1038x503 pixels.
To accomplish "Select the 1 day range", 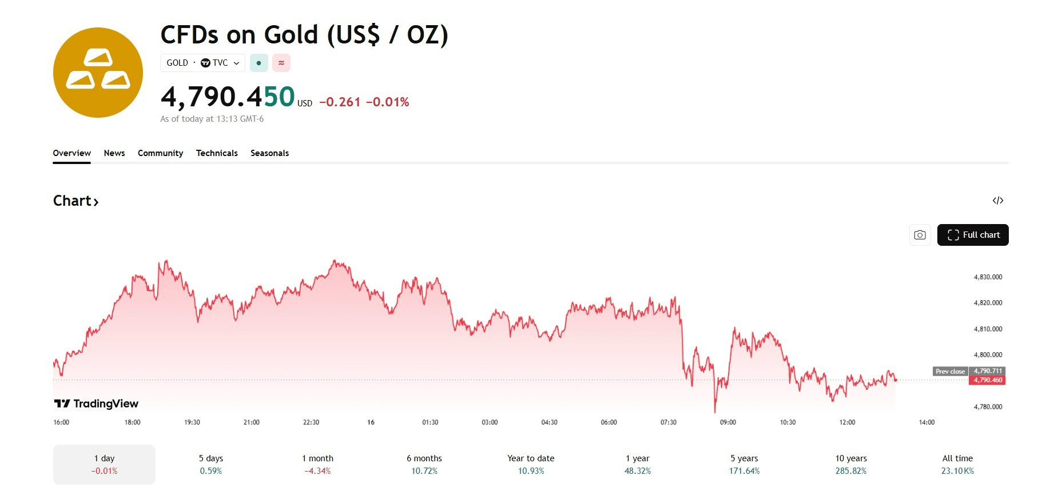I will click(x=104, y=464).
